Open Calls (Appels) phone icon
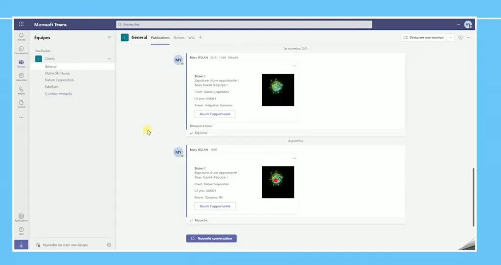 click(21, 91)
